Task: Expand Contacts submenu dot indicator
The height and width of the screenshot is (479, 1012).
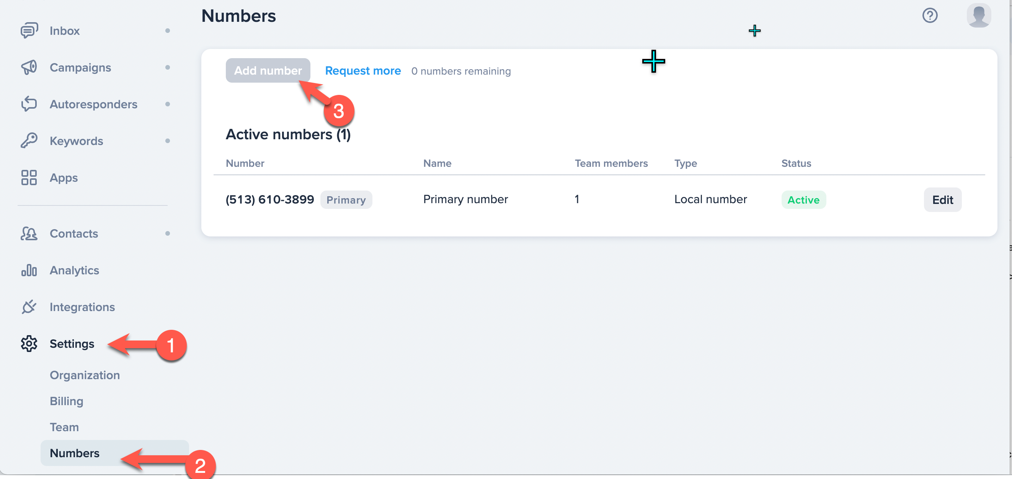Action: point(168,233)
